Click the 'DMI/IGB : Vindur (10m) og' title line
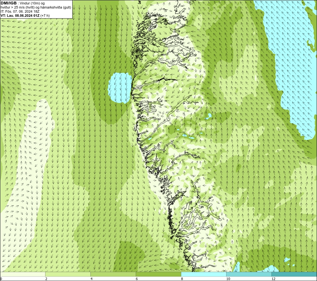This screenshot has height=281, width=317. [23, 3]
